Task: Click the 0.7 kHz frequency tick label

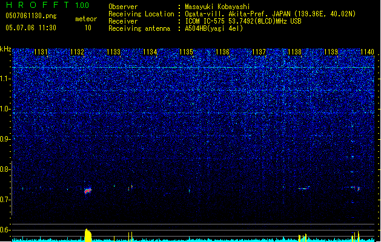Action: [5, 200]
